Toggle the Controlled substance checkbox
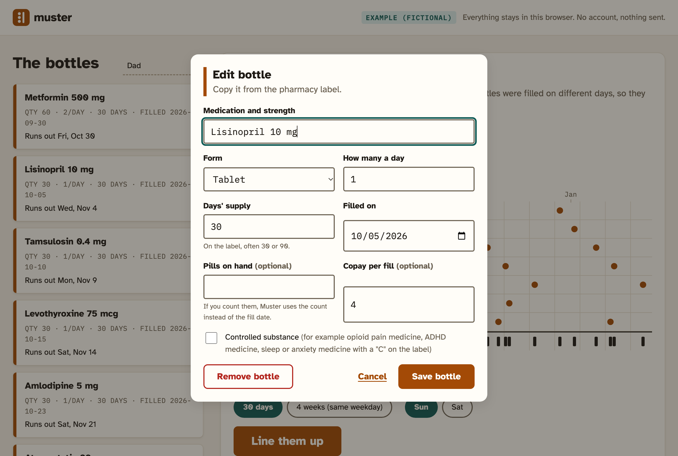This screenshot has height=456, width=678. pyautogui.click(x=211, y=338)
